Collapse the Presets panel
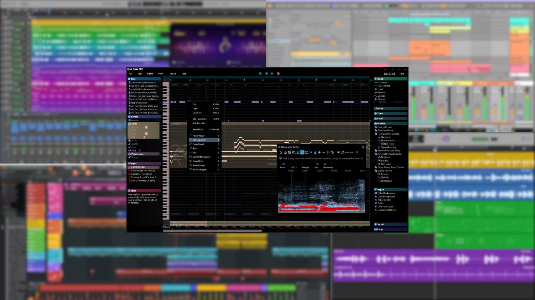This screenshot has width=535, height=300. (x=390, y=124)
